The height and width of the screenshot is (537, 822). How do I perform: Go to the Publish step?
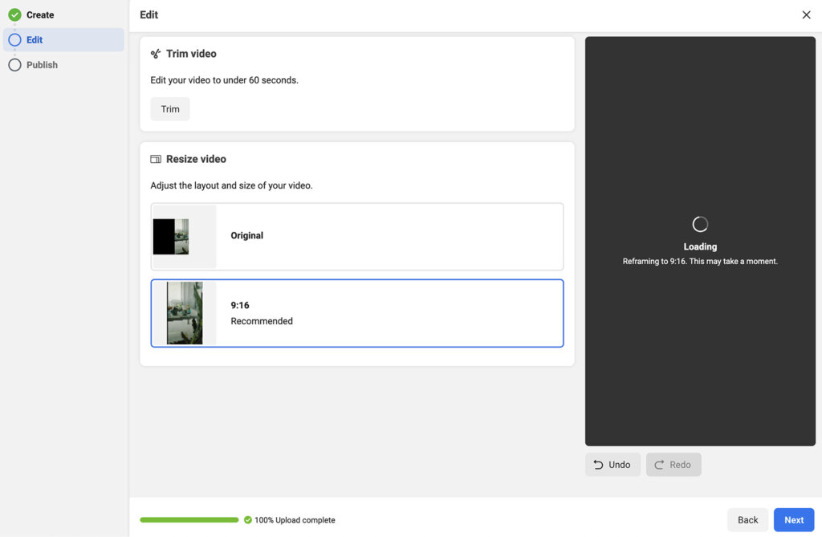tap(43, 64)
